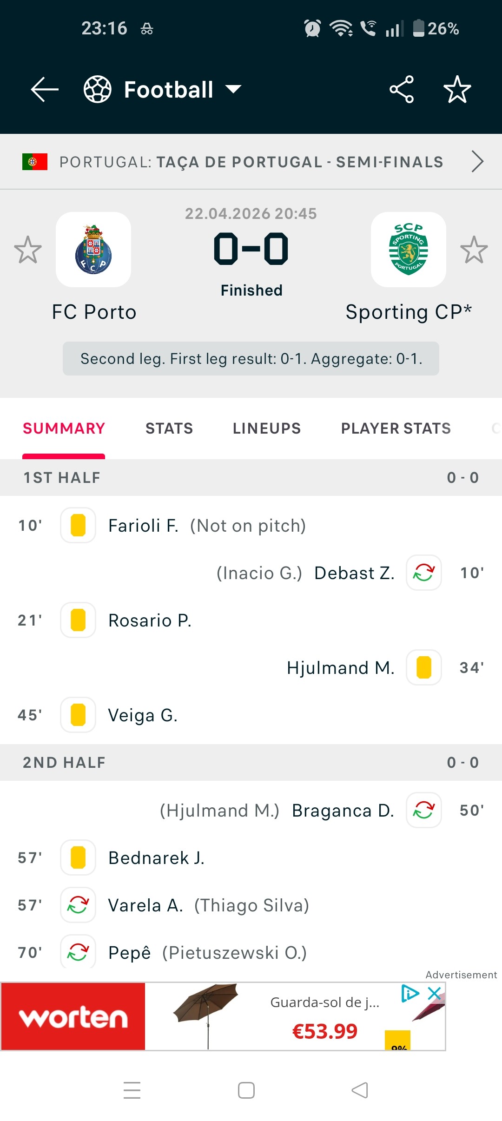Image resolution: width=502 pixels, height=1121 pixels.
Task: Open Taça de Portugal competition chevron
Action: click(477, 162)
